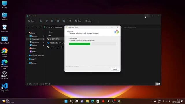
Task: Collapse the Home tree node
Action: point(27,33)
